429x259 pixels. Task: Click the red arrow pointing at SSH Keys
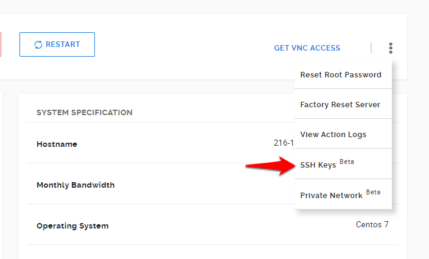pos(269,165)
